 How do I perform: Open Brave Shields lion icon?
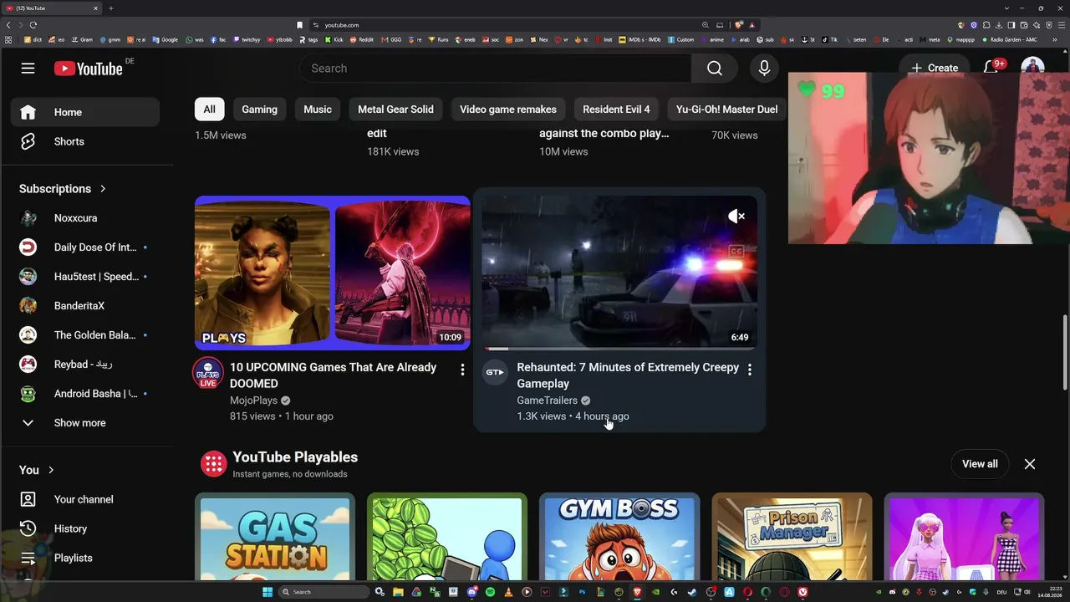pos(739,25)
